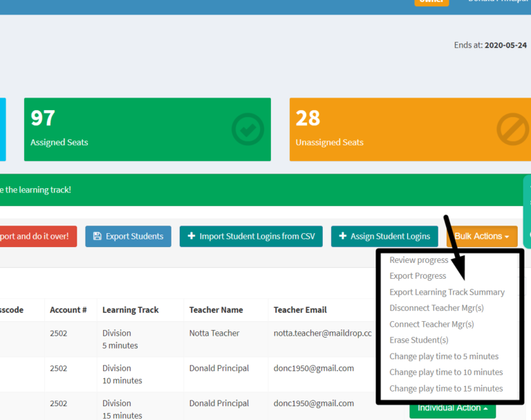Click notta.teacher@maildrop.cc email cell
531x420 pixels.
click(x=322, y=334)
